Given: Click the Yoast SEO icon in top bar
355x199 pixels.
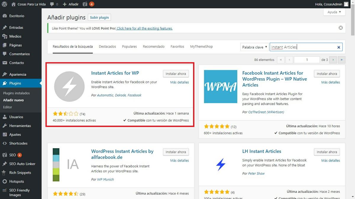Looking at the screenshot, I should [x=85, y=4].
